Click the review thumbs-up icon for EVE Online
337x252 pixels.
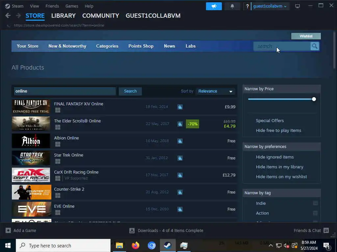(x=180, y=209)
